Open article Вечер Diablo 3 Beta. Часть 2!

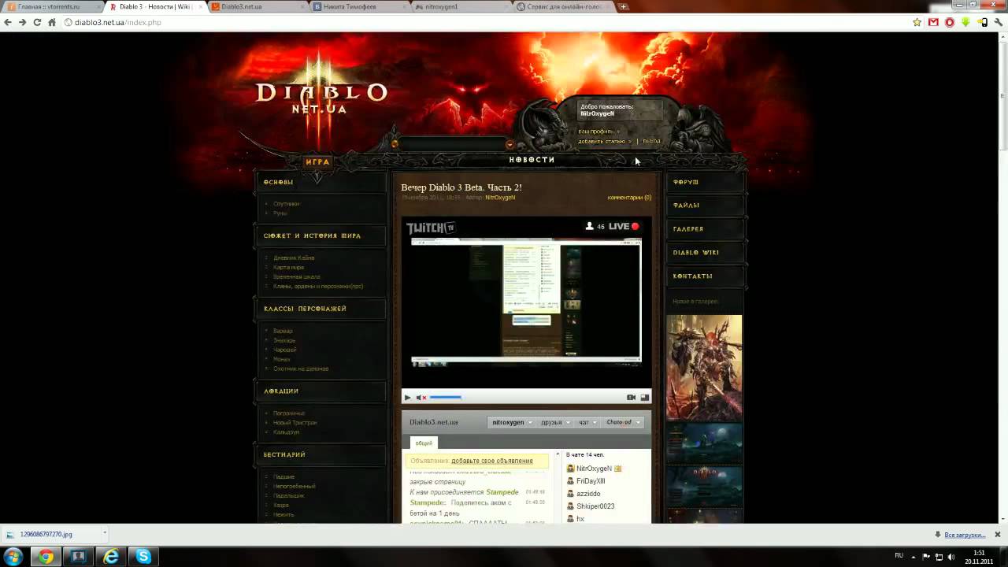[461, 187]
